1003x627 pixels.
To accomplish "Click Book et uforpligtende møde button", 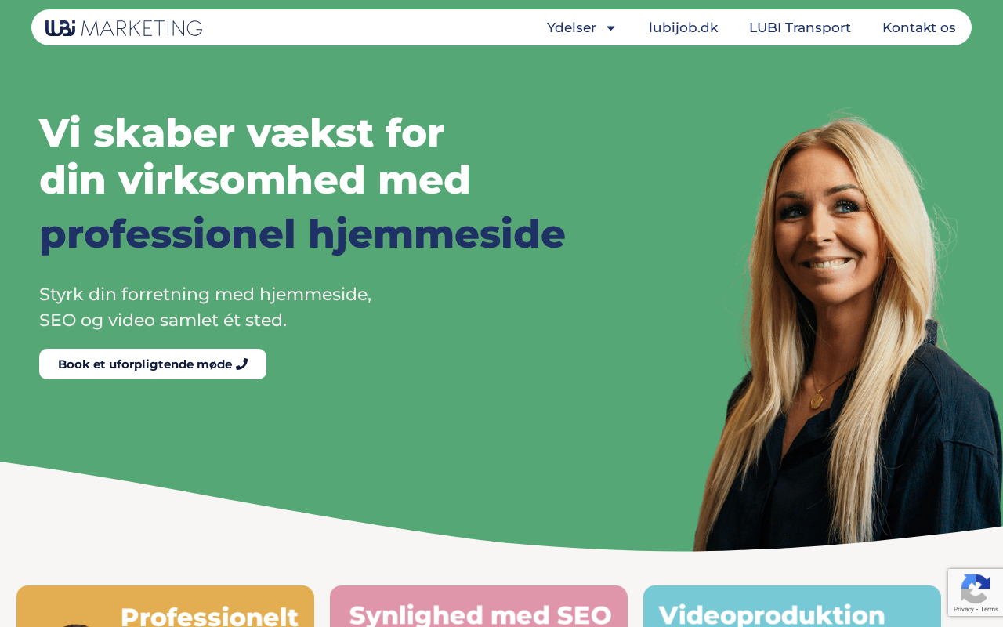I will (153, 364).
